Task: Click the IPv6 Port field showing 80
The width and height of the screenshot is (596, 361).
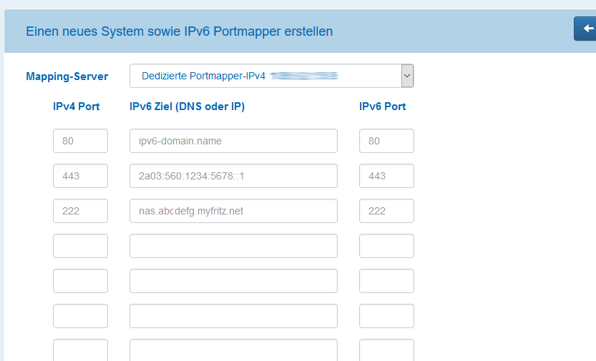Action: pyautogui.click(x=386, y=141)
